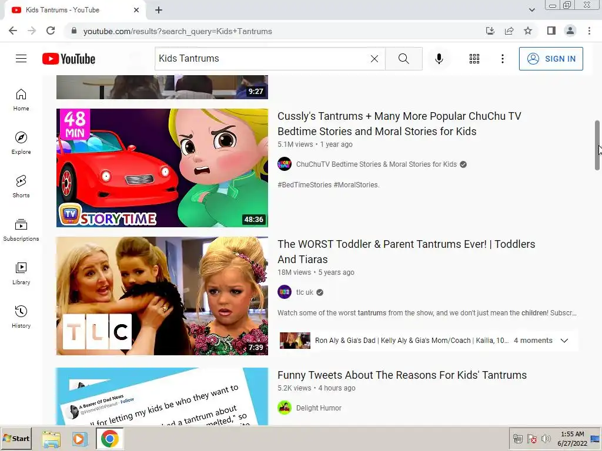
Task: Open the YouTube hamburger guide menu
Action: tap(21, 59)
